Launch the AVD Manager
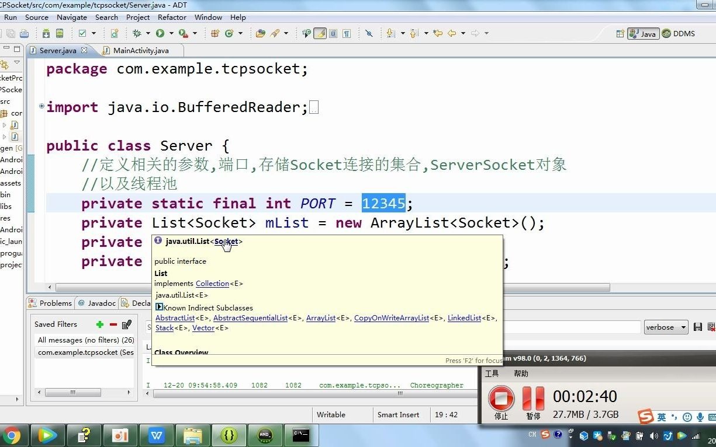 [x=60, y=33]
